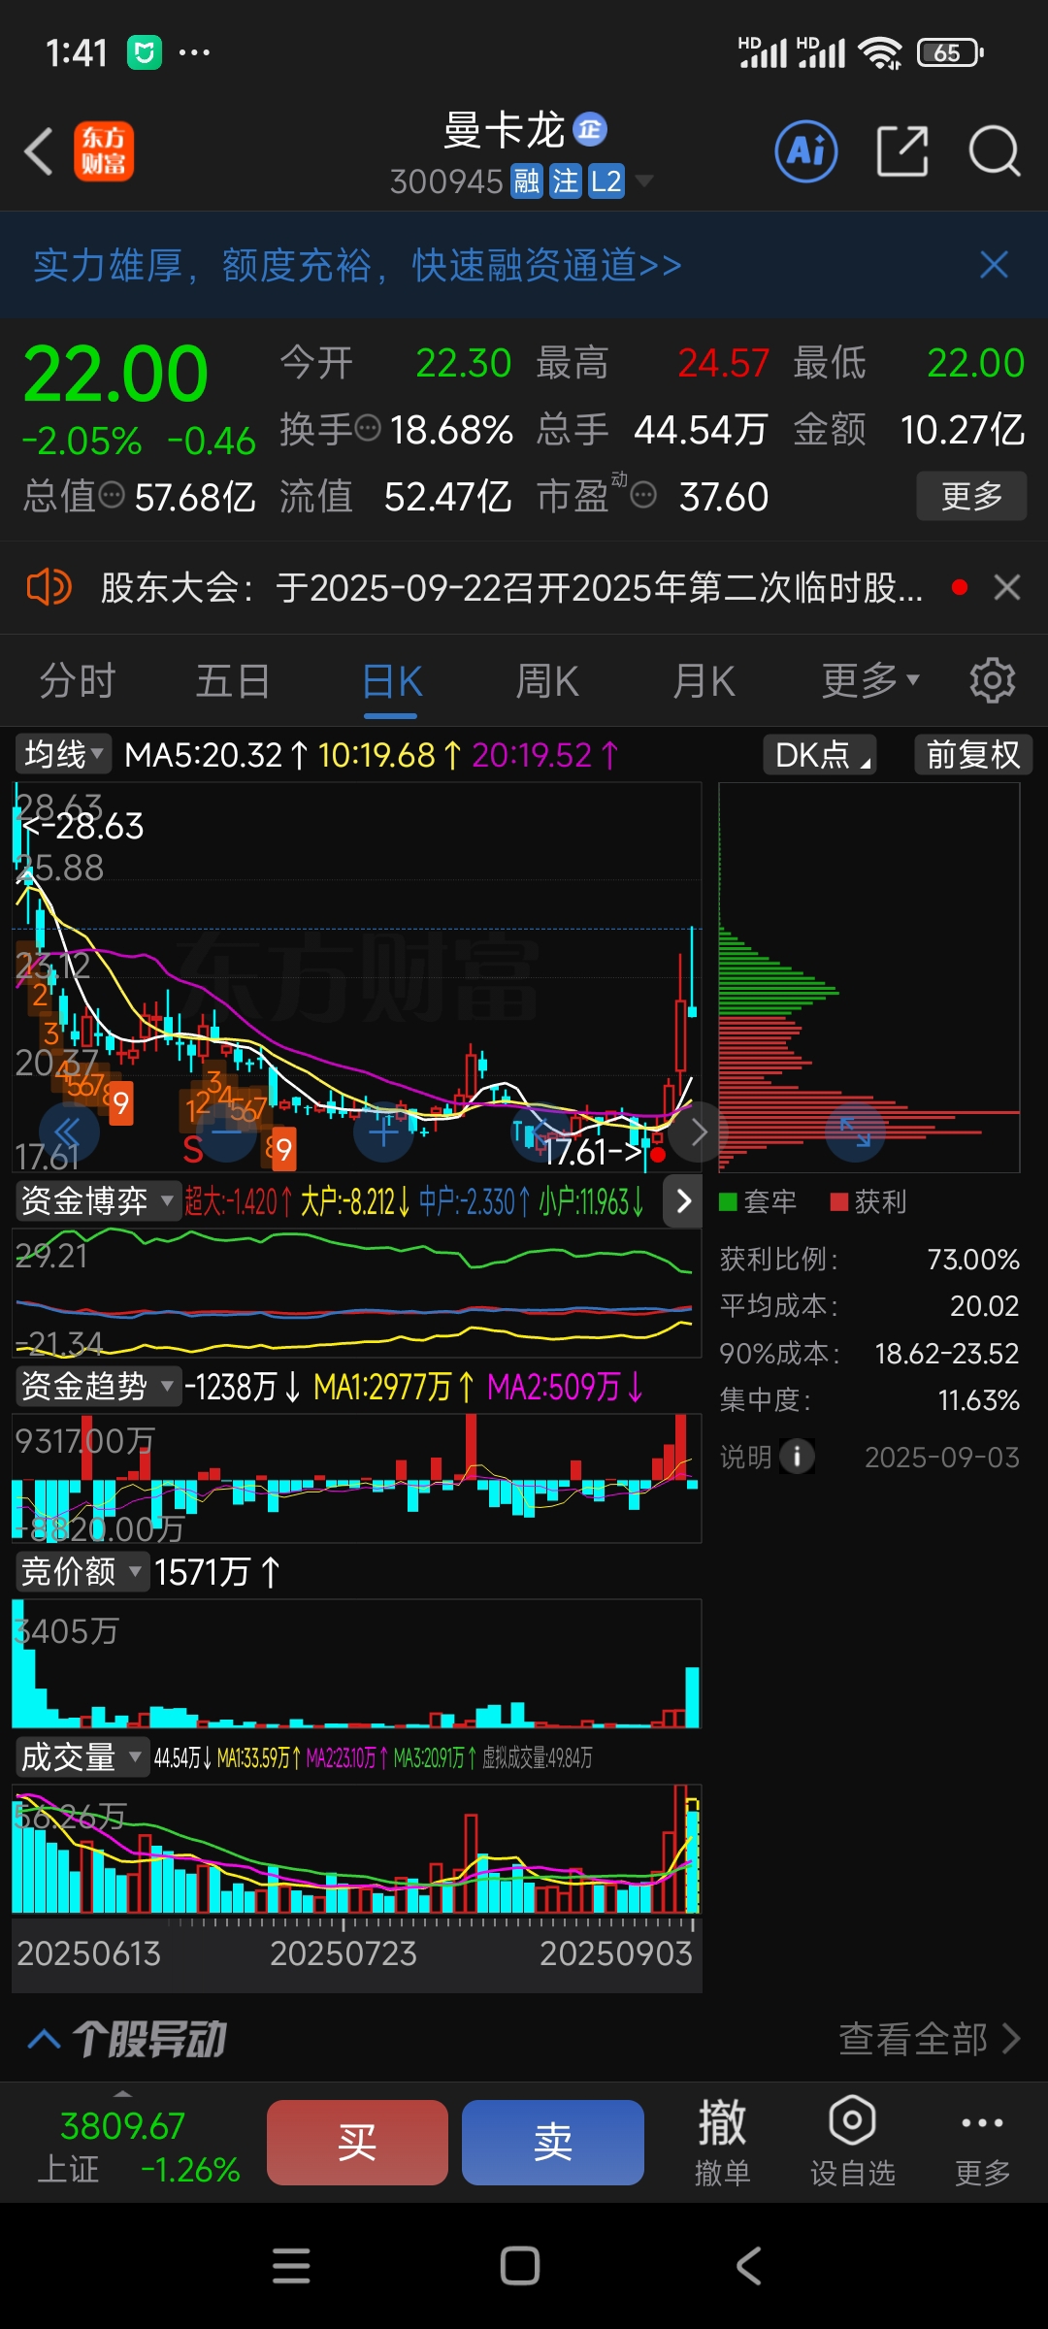Viewport: 1048px width, 2329px height.
Task: Close the blue financing banner
Action: tap(994, 265)
